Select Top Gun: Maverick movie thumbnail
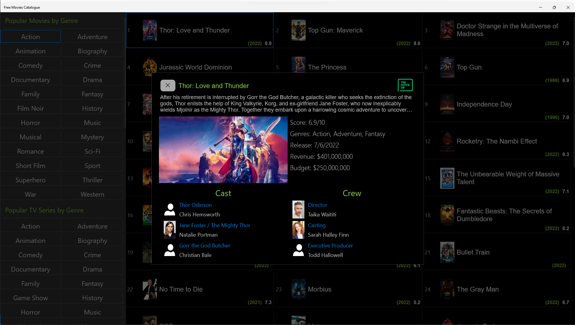 point(298,30)
